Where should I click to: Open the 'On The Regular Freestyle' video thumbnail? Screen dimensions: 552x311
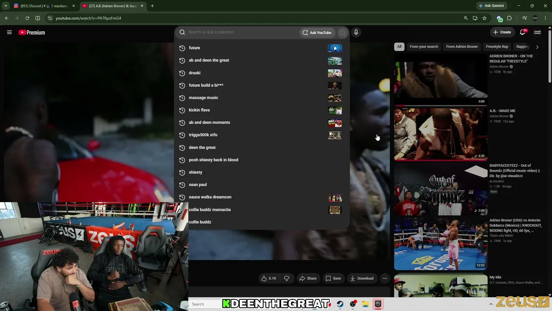click(x=441, y=79)
